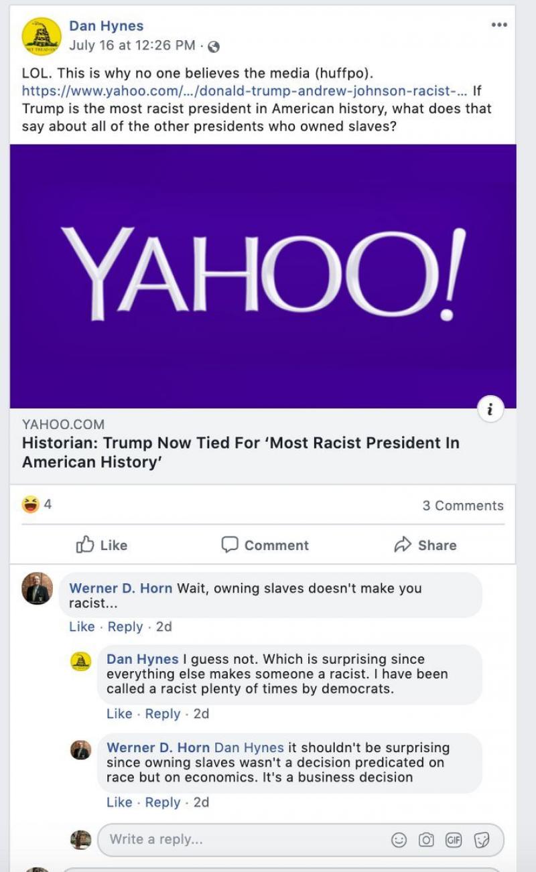Reply to Dan Hynes' comment
The height and width of the screenshot is (872, 536).
click(x=162, y=714)
